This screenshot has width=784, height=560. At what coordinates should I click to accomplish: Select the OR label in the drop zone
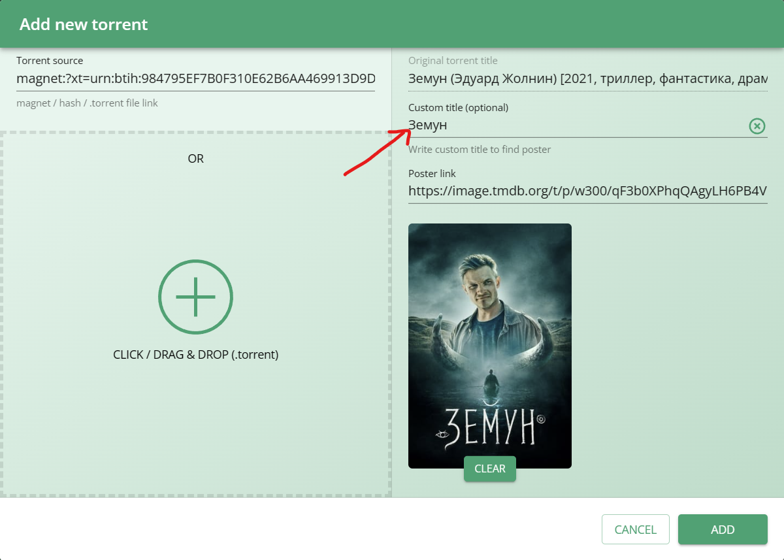click(x=195, y=158)
